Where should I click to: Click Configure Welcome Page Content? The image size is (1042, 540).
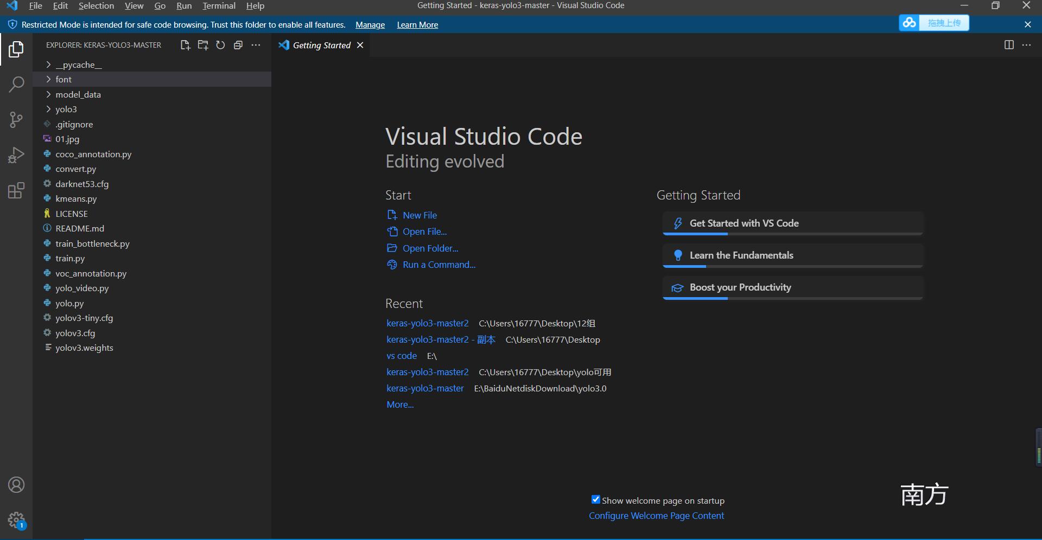click(x=657, y=516)
